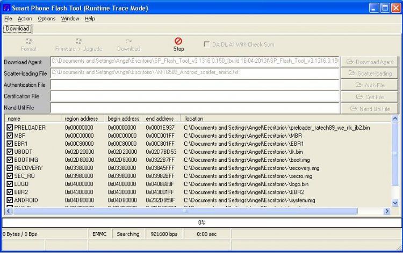This screenshot has width=403, height=253.
Task: Open the Action menu
Action: [x=25, y=18]
